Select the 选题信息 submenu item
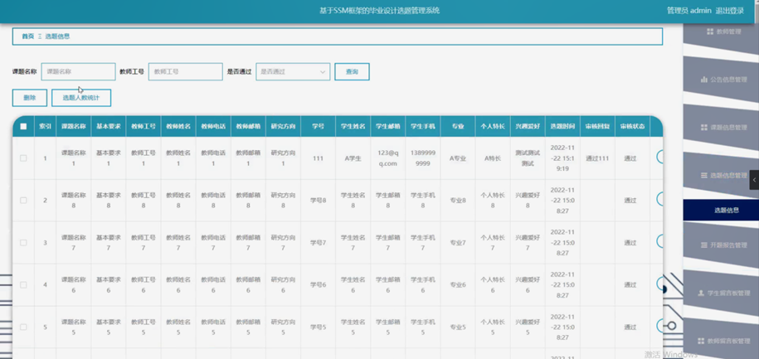 click(721, 211)
